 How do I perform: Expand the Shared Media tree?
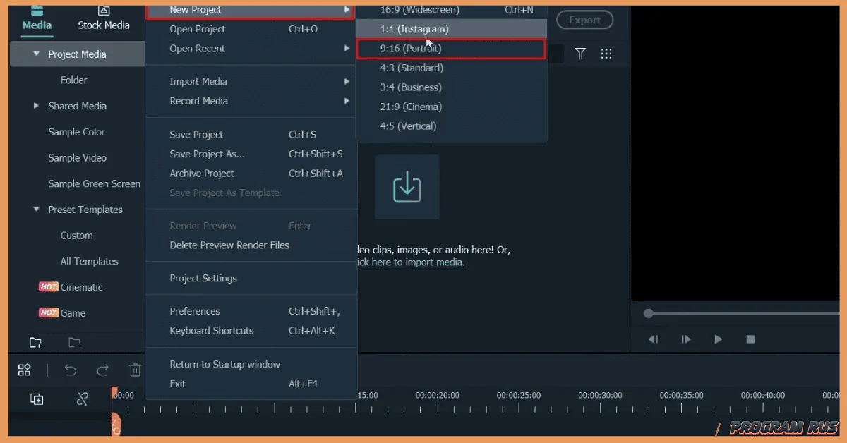pos(37,106)
